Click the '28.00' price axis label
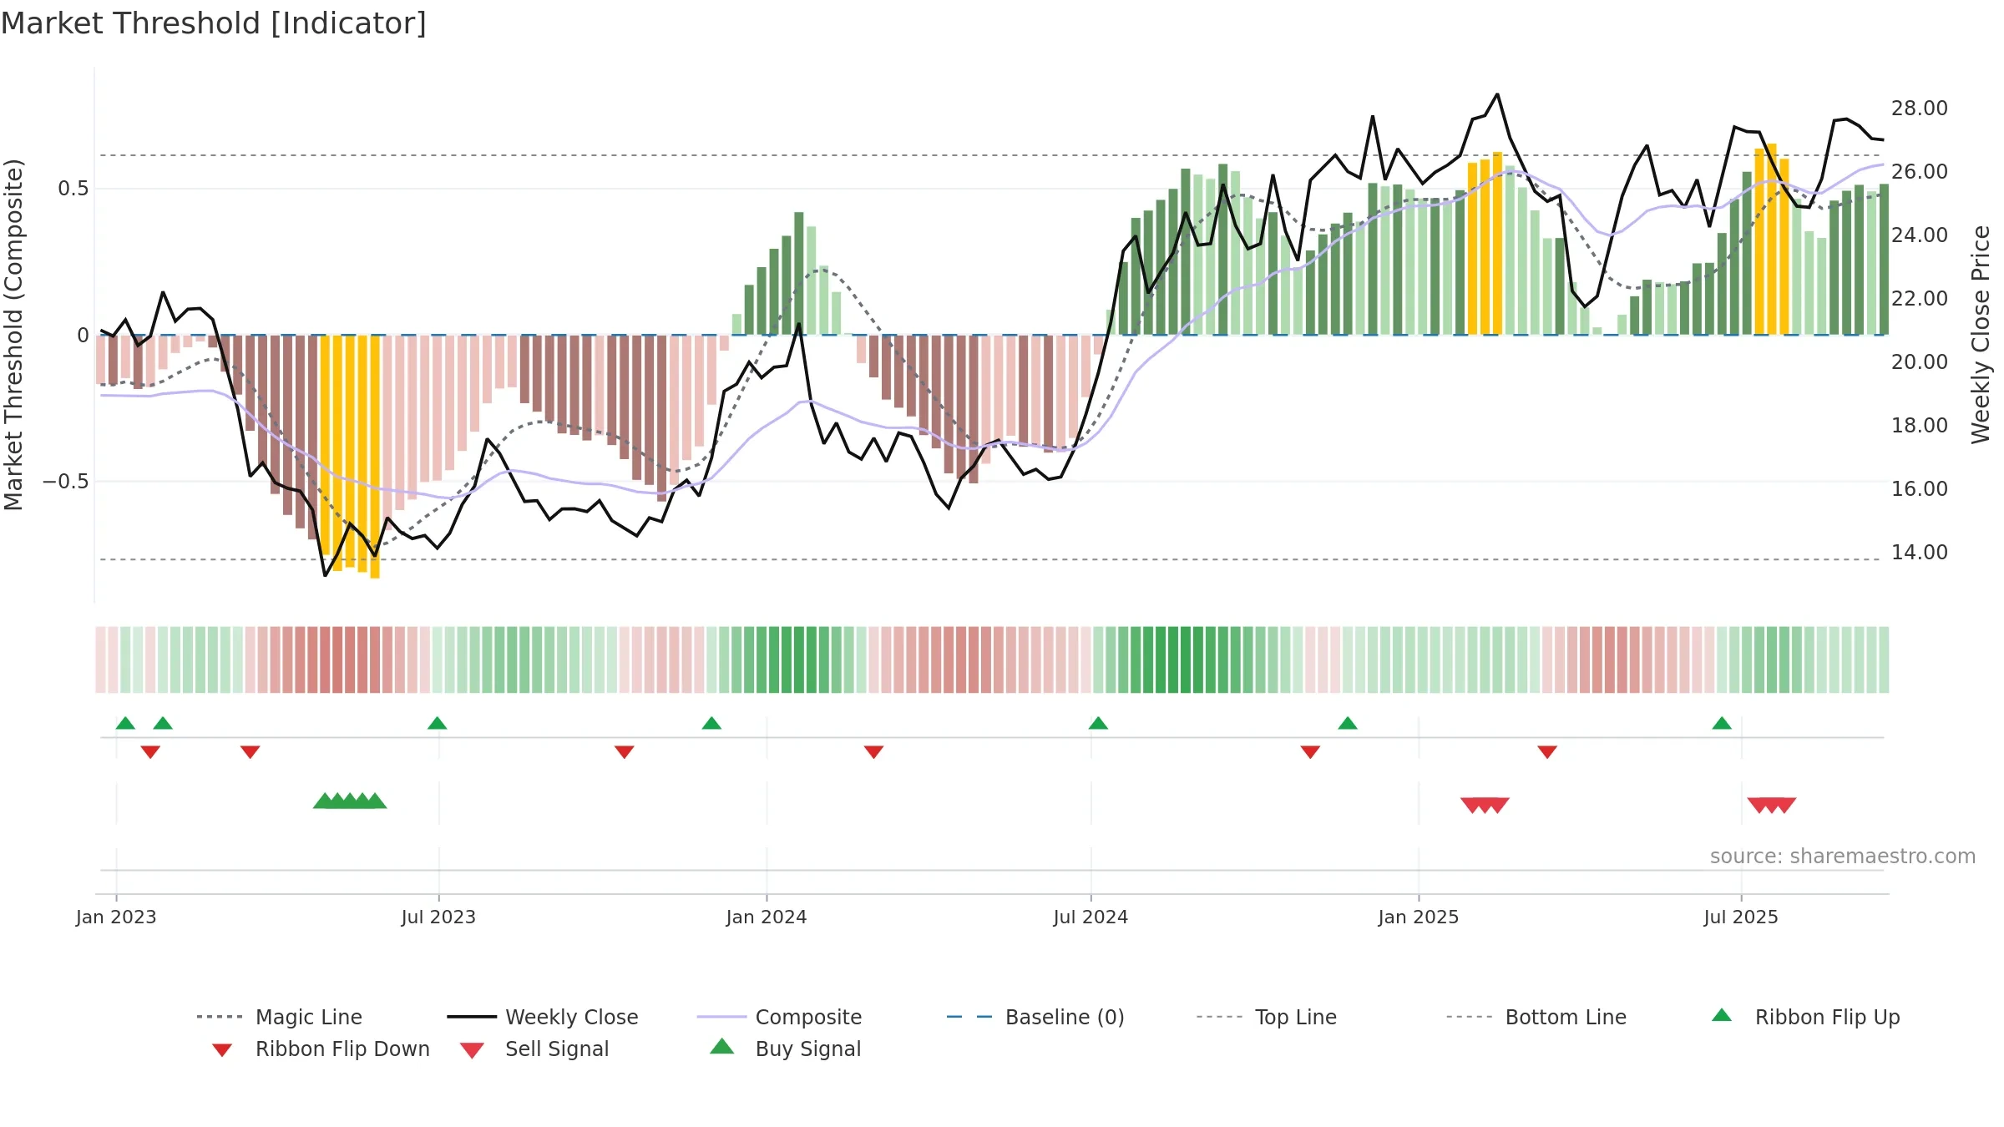 tap(1919, 109)
